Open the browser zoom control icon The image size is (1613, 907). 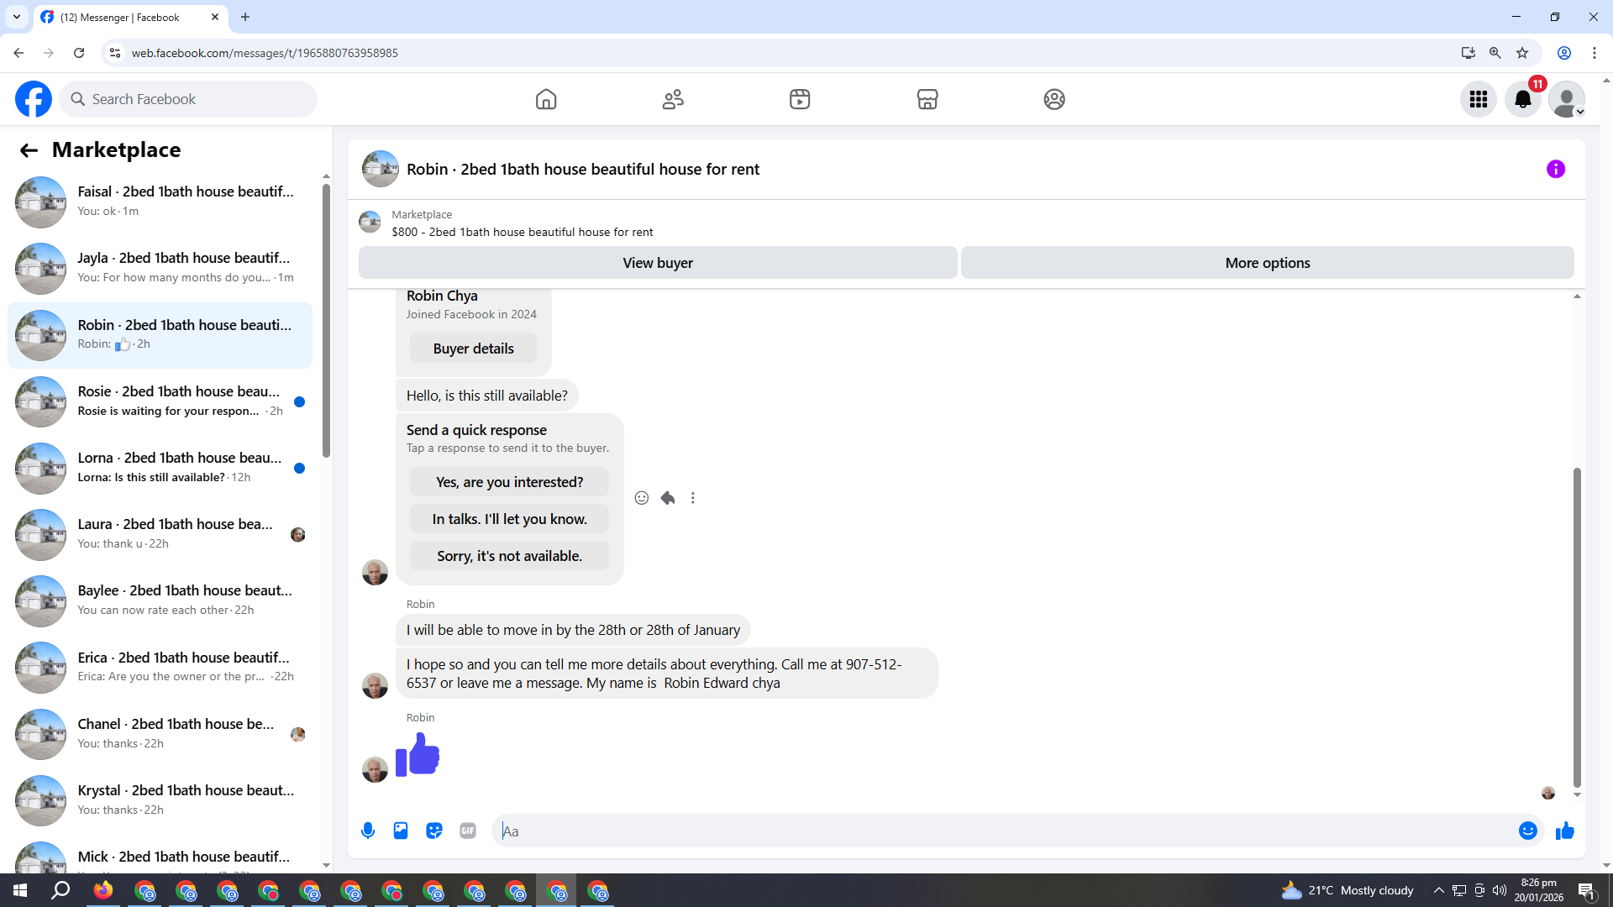1495,53
